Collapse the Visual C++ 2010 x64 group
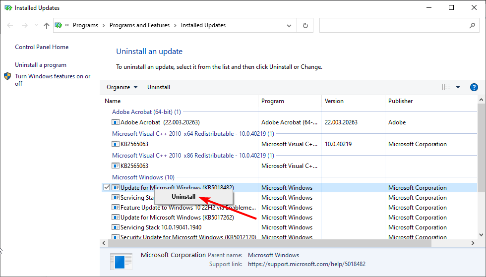Screen dimensions: 486x277 pyautogui.click(x=193, y=133)
